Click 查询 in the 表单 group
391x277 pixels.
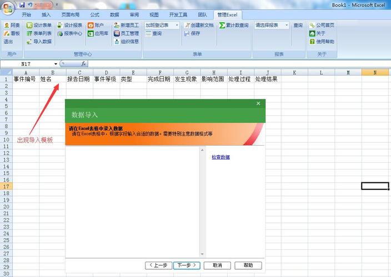[x=154, y=33]
